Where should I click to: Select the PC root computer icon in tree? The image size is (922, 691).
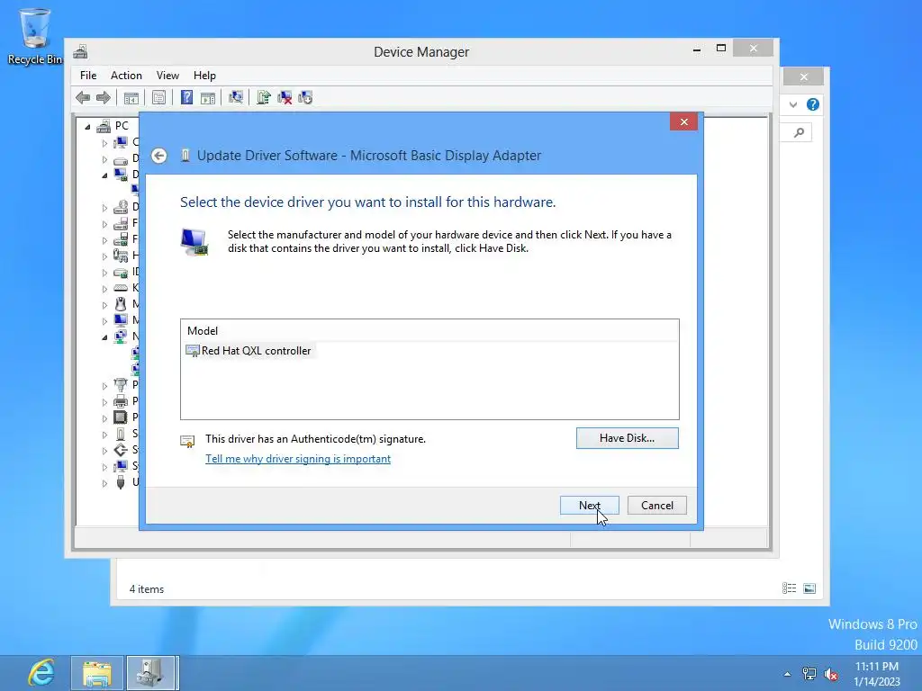tap(104, 126)
